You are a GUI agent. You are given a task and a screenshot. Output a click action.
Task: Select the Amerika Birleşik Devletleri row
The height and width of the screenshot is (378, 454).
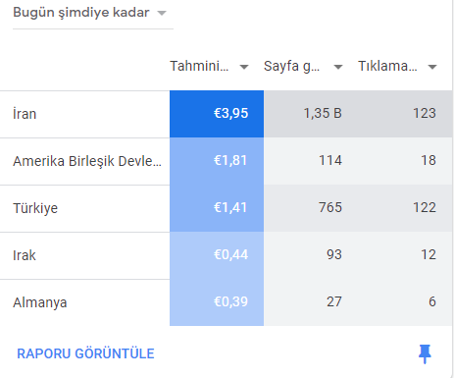click(227, 161)
